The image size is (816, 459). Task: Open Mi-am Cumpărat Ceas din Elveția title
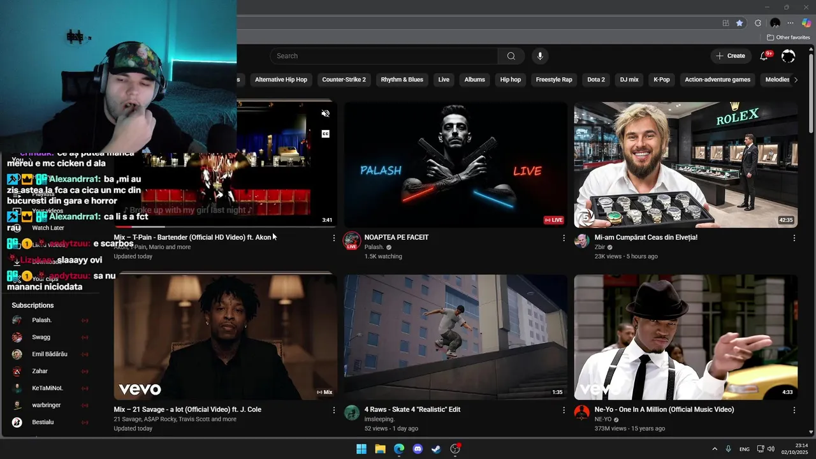coord(646,237)
